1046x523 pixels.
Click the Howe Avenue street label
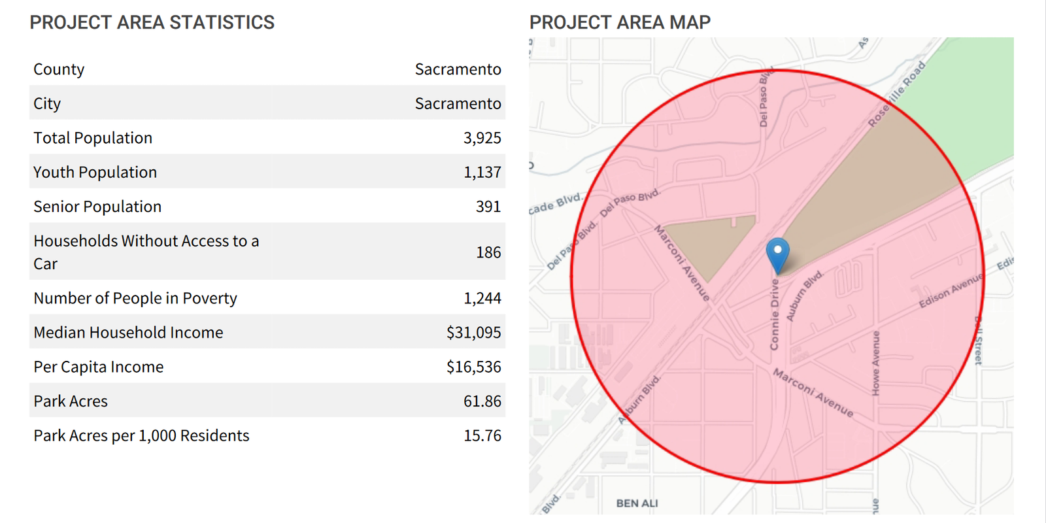point(876,363)
